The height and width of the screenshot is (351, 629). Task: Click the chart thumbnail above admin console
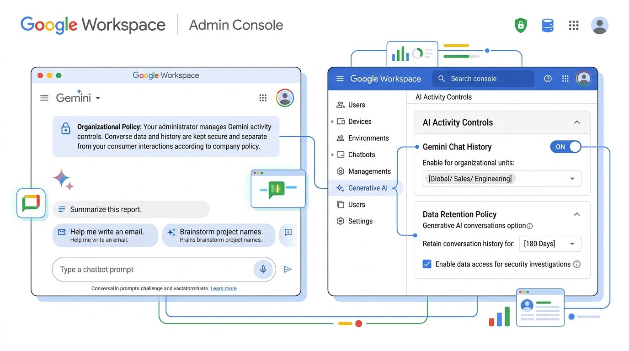[412, 54]
